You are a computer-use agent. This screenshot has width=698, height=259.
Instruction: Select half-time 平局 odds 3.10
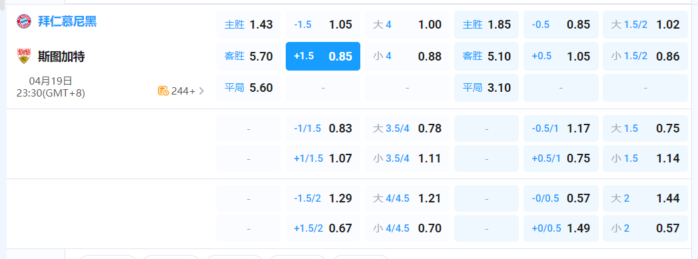487,88
